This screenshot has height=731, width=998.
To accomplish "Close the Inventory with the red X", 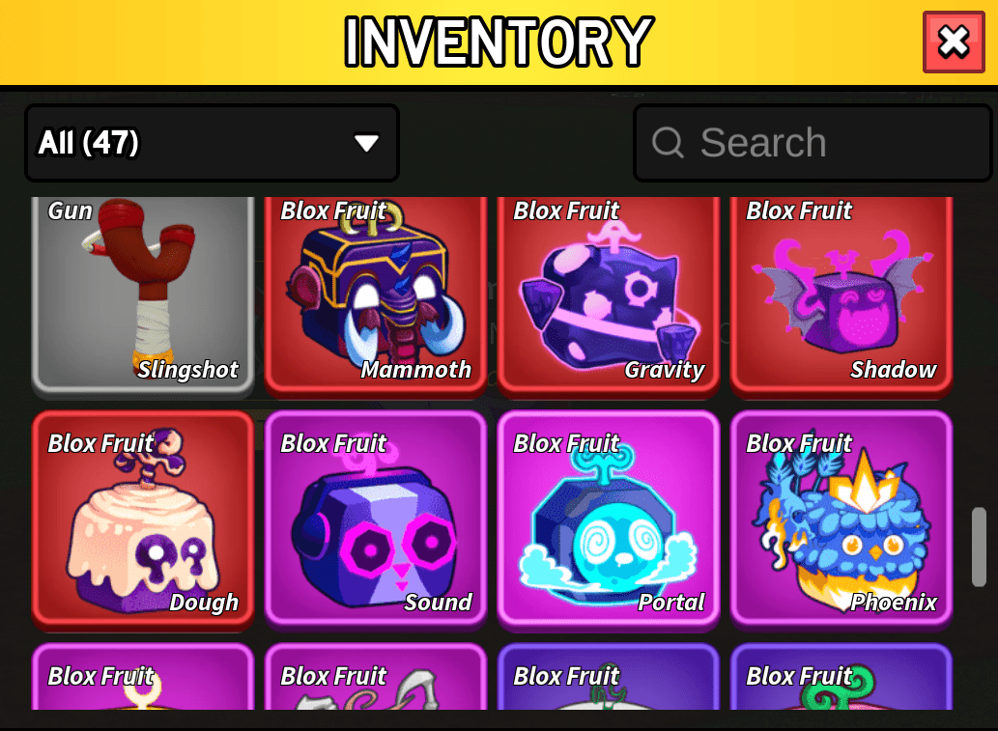I will [954, 42].
